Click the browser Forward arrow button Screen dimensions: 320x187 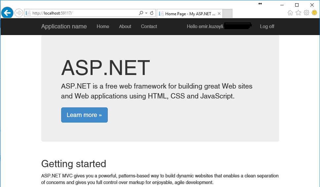point(19,13)
